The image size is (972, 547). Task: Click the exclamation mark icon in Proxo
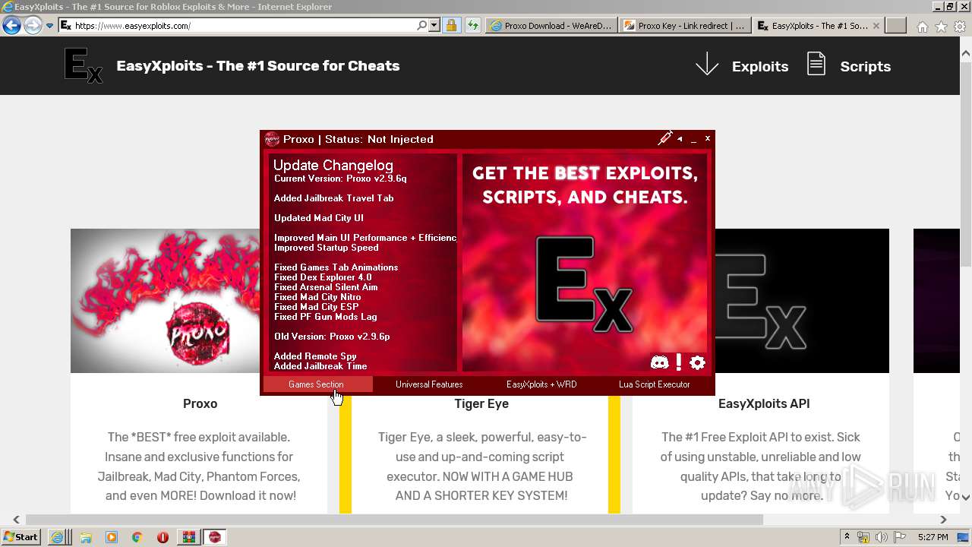tap(679, 362)
